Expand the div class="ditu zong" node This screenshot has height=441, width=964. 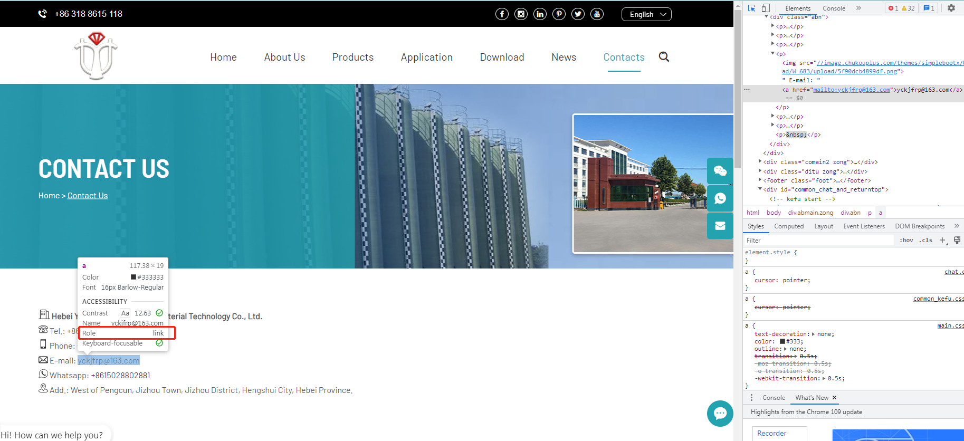pyautogui.click(x=760, y=171)
